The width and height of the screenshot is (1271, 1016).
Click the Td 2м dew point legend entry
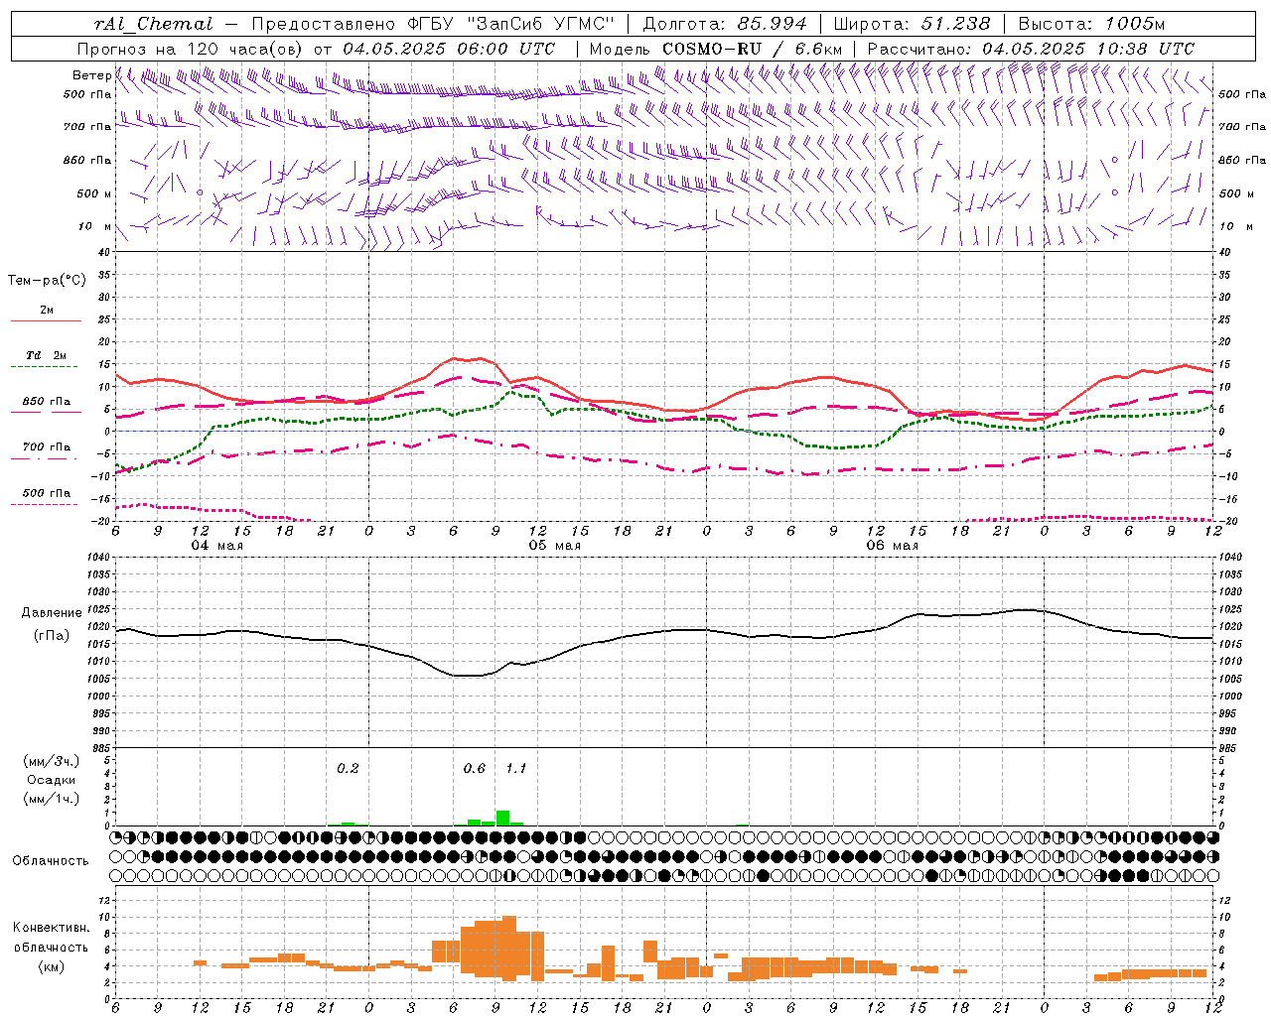coord(47,355)
